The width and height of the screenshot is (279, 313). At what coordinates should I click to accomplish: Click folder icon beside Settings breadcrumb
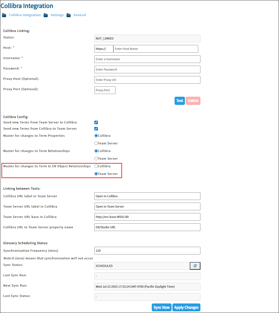click(x=46, y=15)
